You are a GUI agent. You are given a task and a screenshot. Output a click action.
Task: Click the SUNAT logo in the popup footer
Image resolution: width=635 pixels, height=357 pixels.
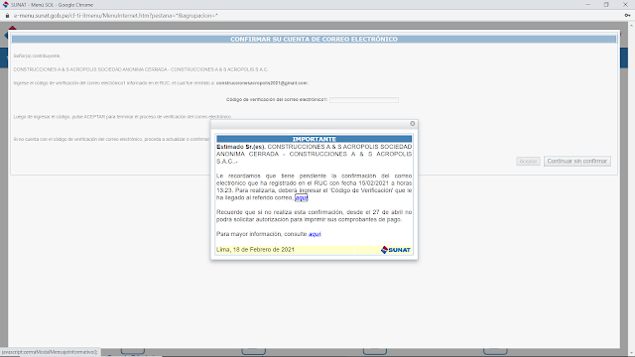pyautogui.click(x=396, y=250)
